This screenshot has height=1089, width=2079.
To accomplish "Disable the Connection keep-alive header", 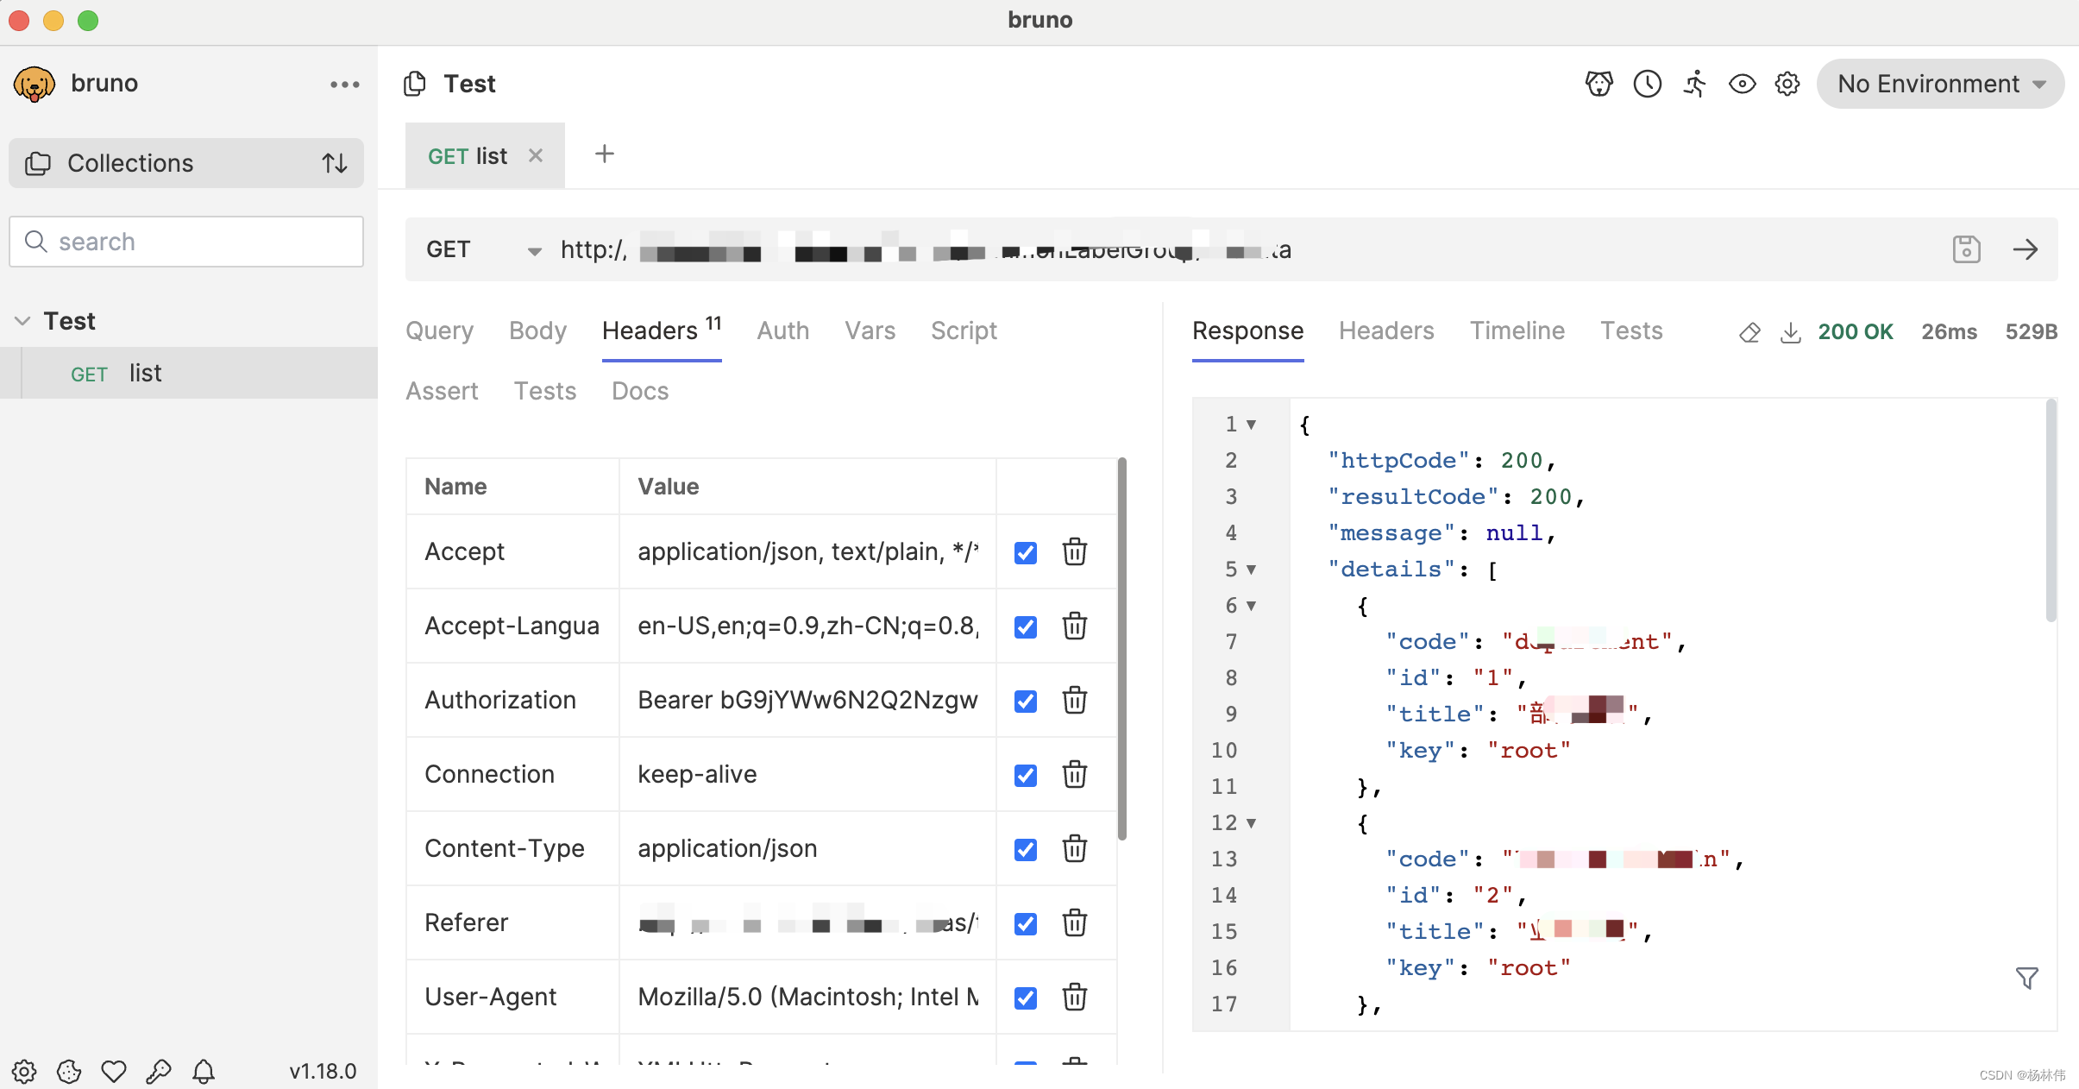I will tap(1024, 775).
